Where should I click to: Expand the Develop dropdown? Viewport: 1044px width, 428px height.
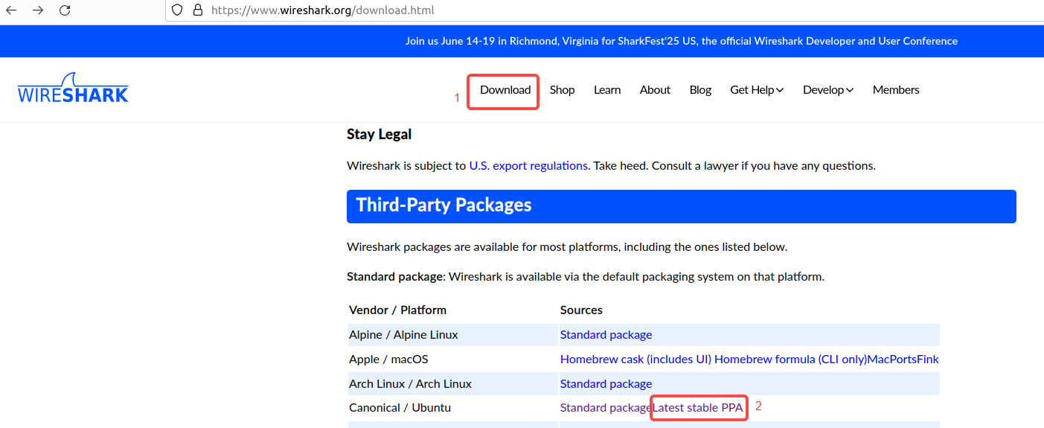pos(828,90)
